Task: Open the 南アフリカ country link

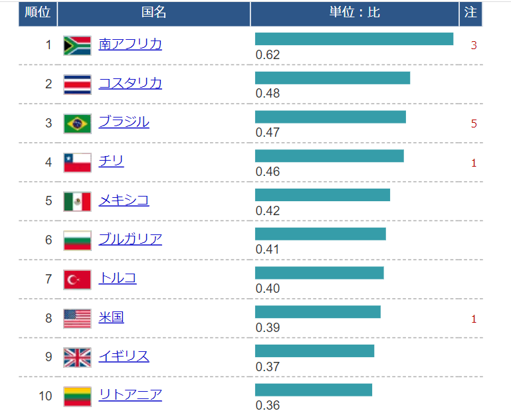Action: coord(130,44)
